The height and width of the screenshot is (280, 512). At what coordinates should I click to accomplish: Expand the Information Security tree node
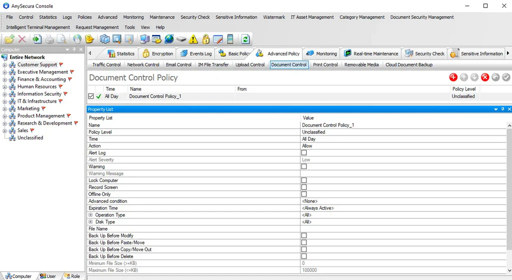(x=4, y=94)
